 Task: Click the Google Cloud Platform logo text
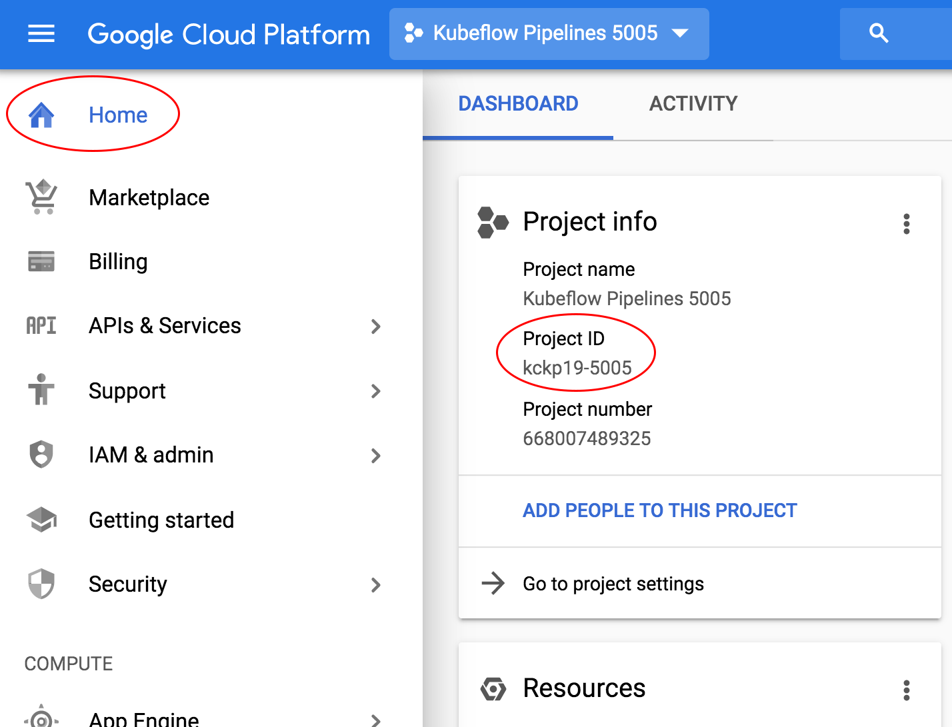point(229,35)
